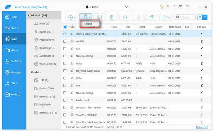The image size is (214, 132).
Task: Click the Refresh toolbar icon
Action: [125, 17]
